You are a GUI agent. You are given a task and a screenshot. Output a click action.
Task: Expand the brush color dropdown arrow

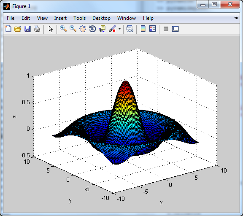119,29
